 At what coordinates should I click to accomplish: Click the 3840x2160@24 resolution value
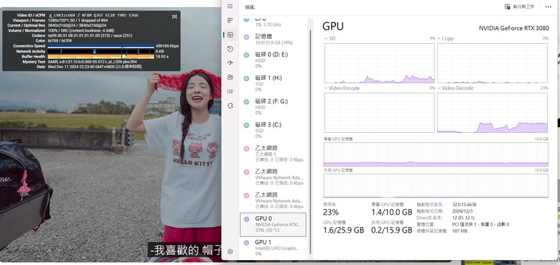point(77,26)
